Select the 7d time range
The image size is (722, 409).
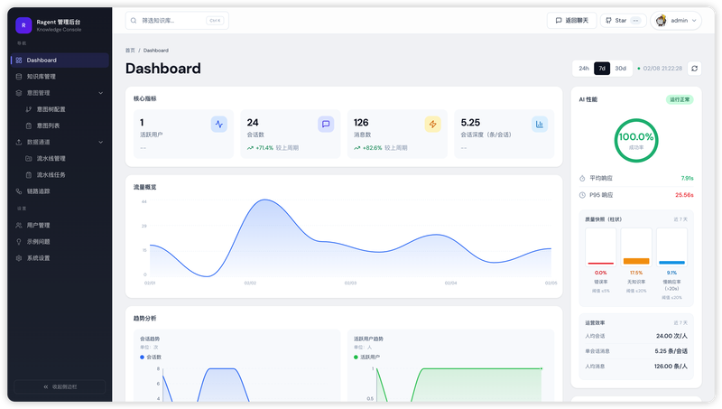[x=602, y=69]
